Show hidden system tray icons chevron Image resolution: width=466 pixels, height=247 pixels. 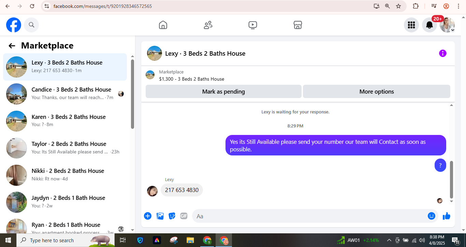tap(389, 240)
